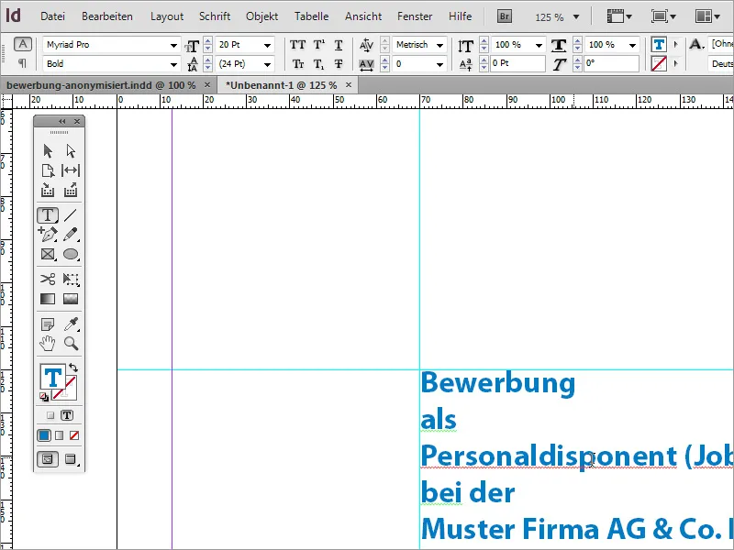
Task: Switch to the Zoom magnifier tool
Action: pos(71,344)
